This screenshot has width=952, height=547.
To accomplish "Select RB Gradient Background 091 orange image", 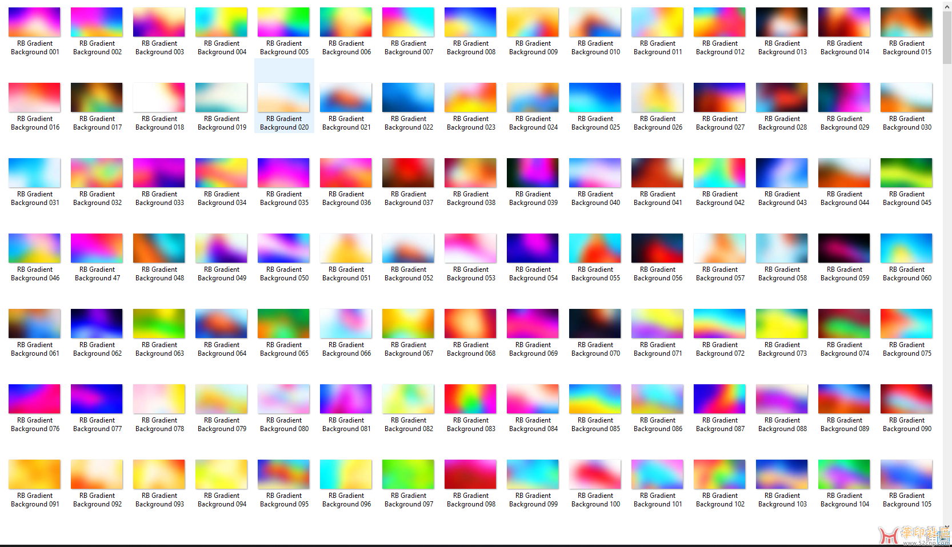I will coord(34,474).
